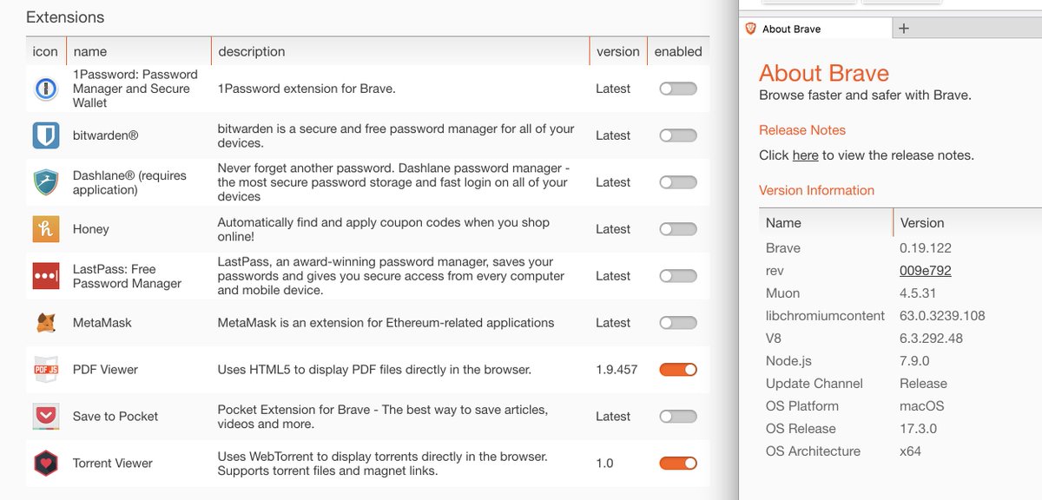Image resolution: width=1042 pixels, height=500 pixels.
Task: Switch on the LastPass extension
Action: (x=678, y=276)
